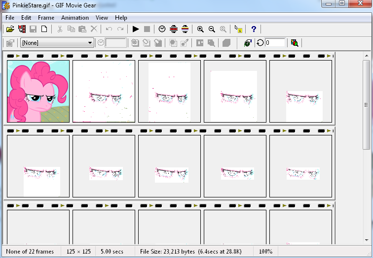Click the Save floppy disk icon
This screenshot has height=258, width=373.
click(33, 29)
